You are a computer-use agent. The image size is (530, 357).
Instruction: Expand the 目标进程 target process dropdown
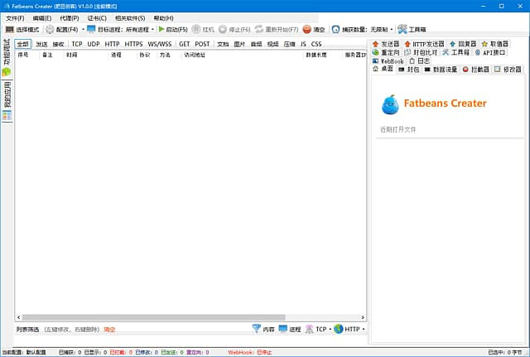(x=152, y=30)
